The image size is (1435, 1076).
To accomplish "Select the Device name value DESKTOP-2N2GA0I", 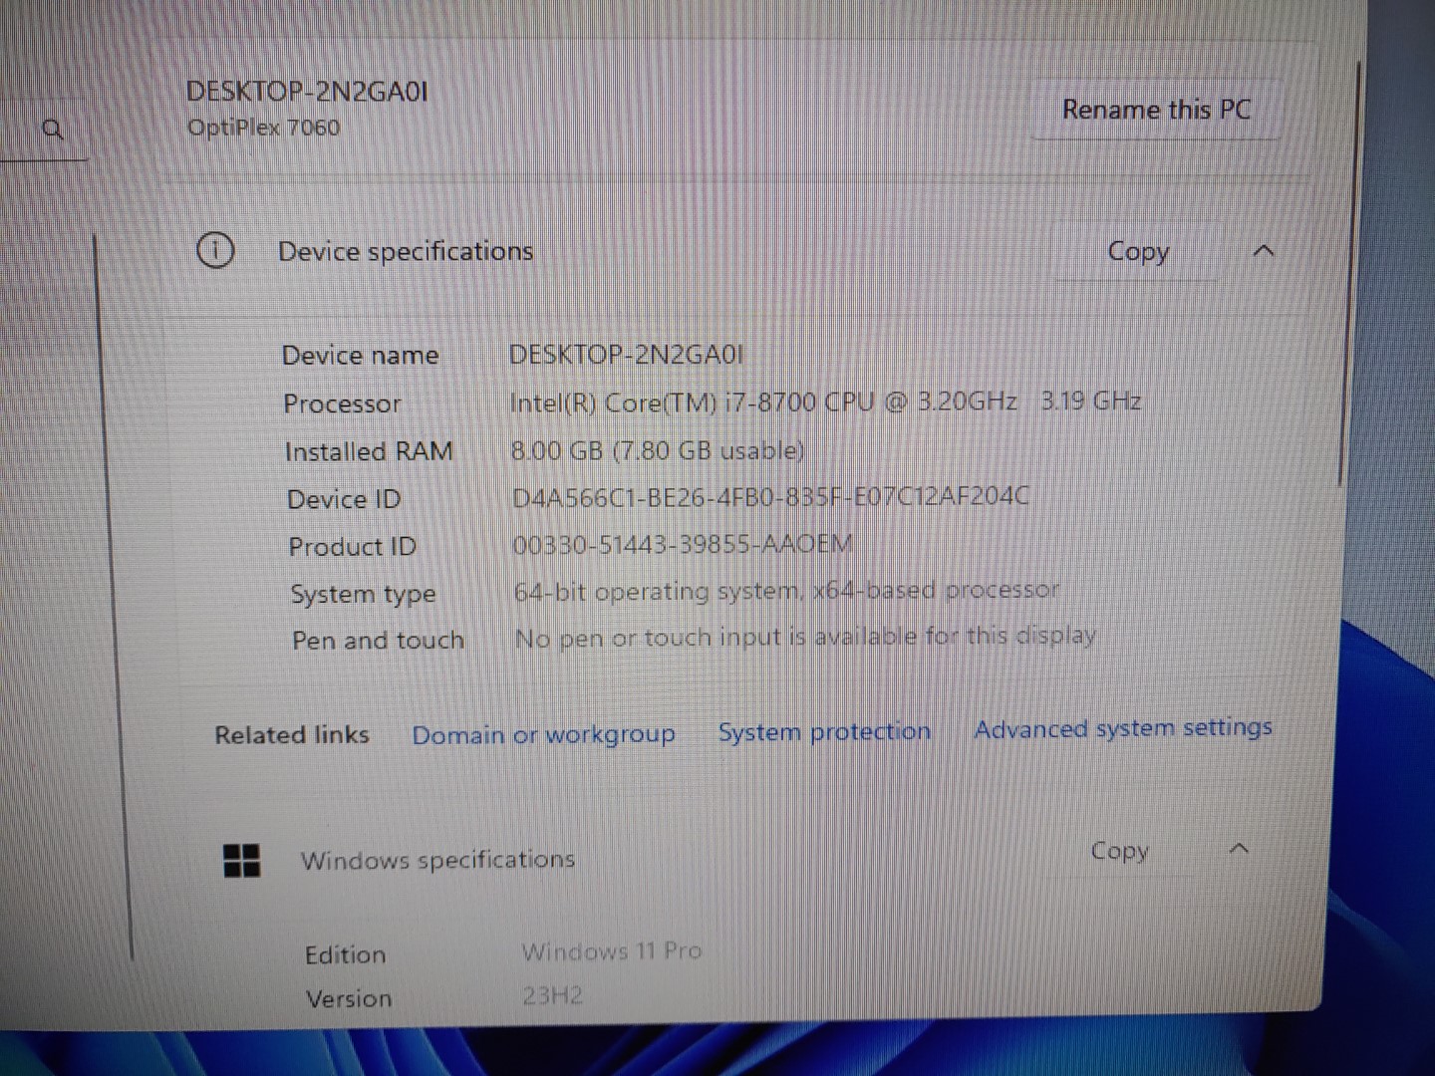I will (626, 355).
